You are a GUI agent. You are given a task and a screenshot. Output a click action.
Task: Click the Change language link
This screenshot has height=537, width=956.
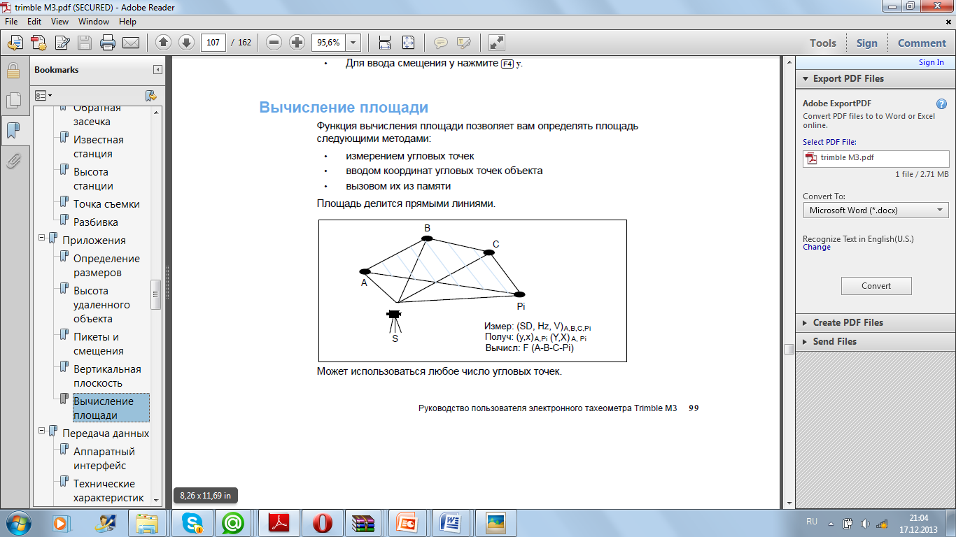click(x=817, y=247)
